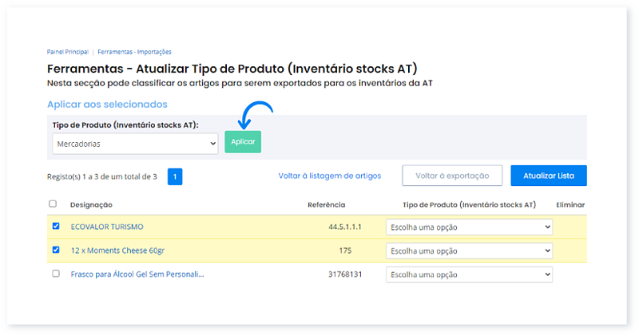The image size is (639, 336).
Task: Open the Frasco para Álcool Gel article
Action: pyautogui.click(x=137, y=274)
